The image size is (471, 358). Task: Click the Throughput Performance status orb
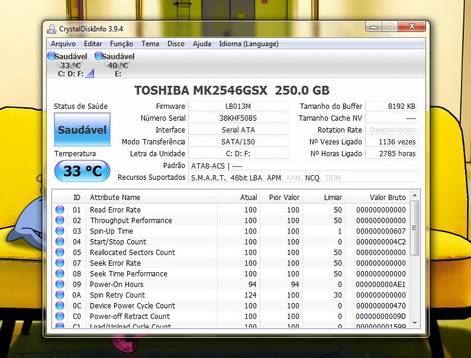(60, 220)
